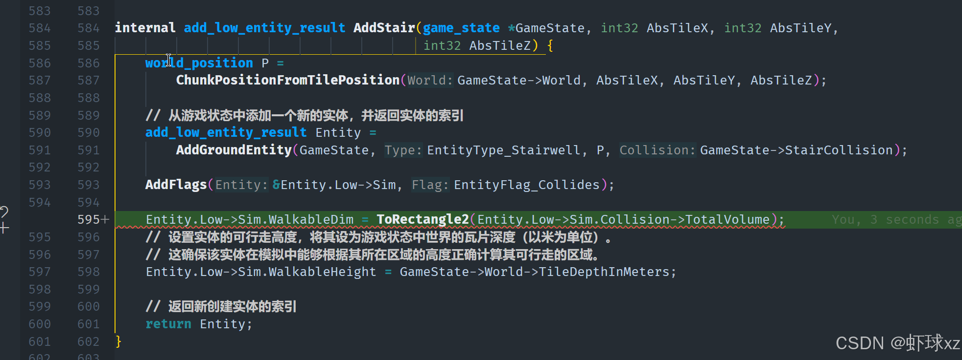Select the 'ToRectangle2' function call
This screenshot has width=962, height=360.
point(422,220)
